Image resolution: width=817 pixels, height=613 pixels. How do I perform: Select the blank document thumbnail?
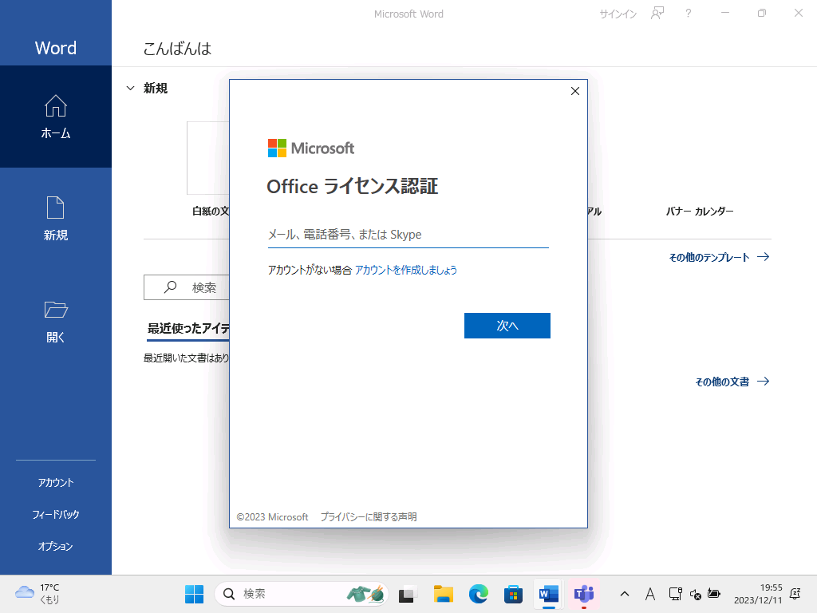click(x=208, y=158)
